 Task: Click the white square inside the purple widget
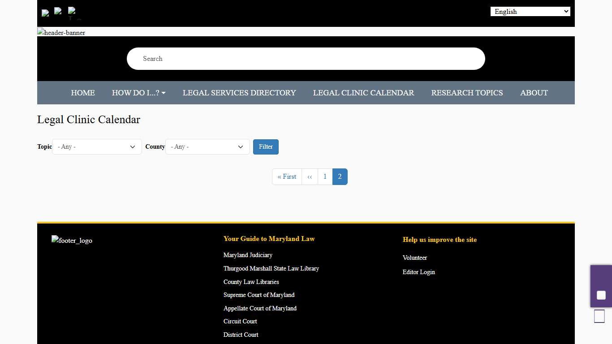point(602,295)
